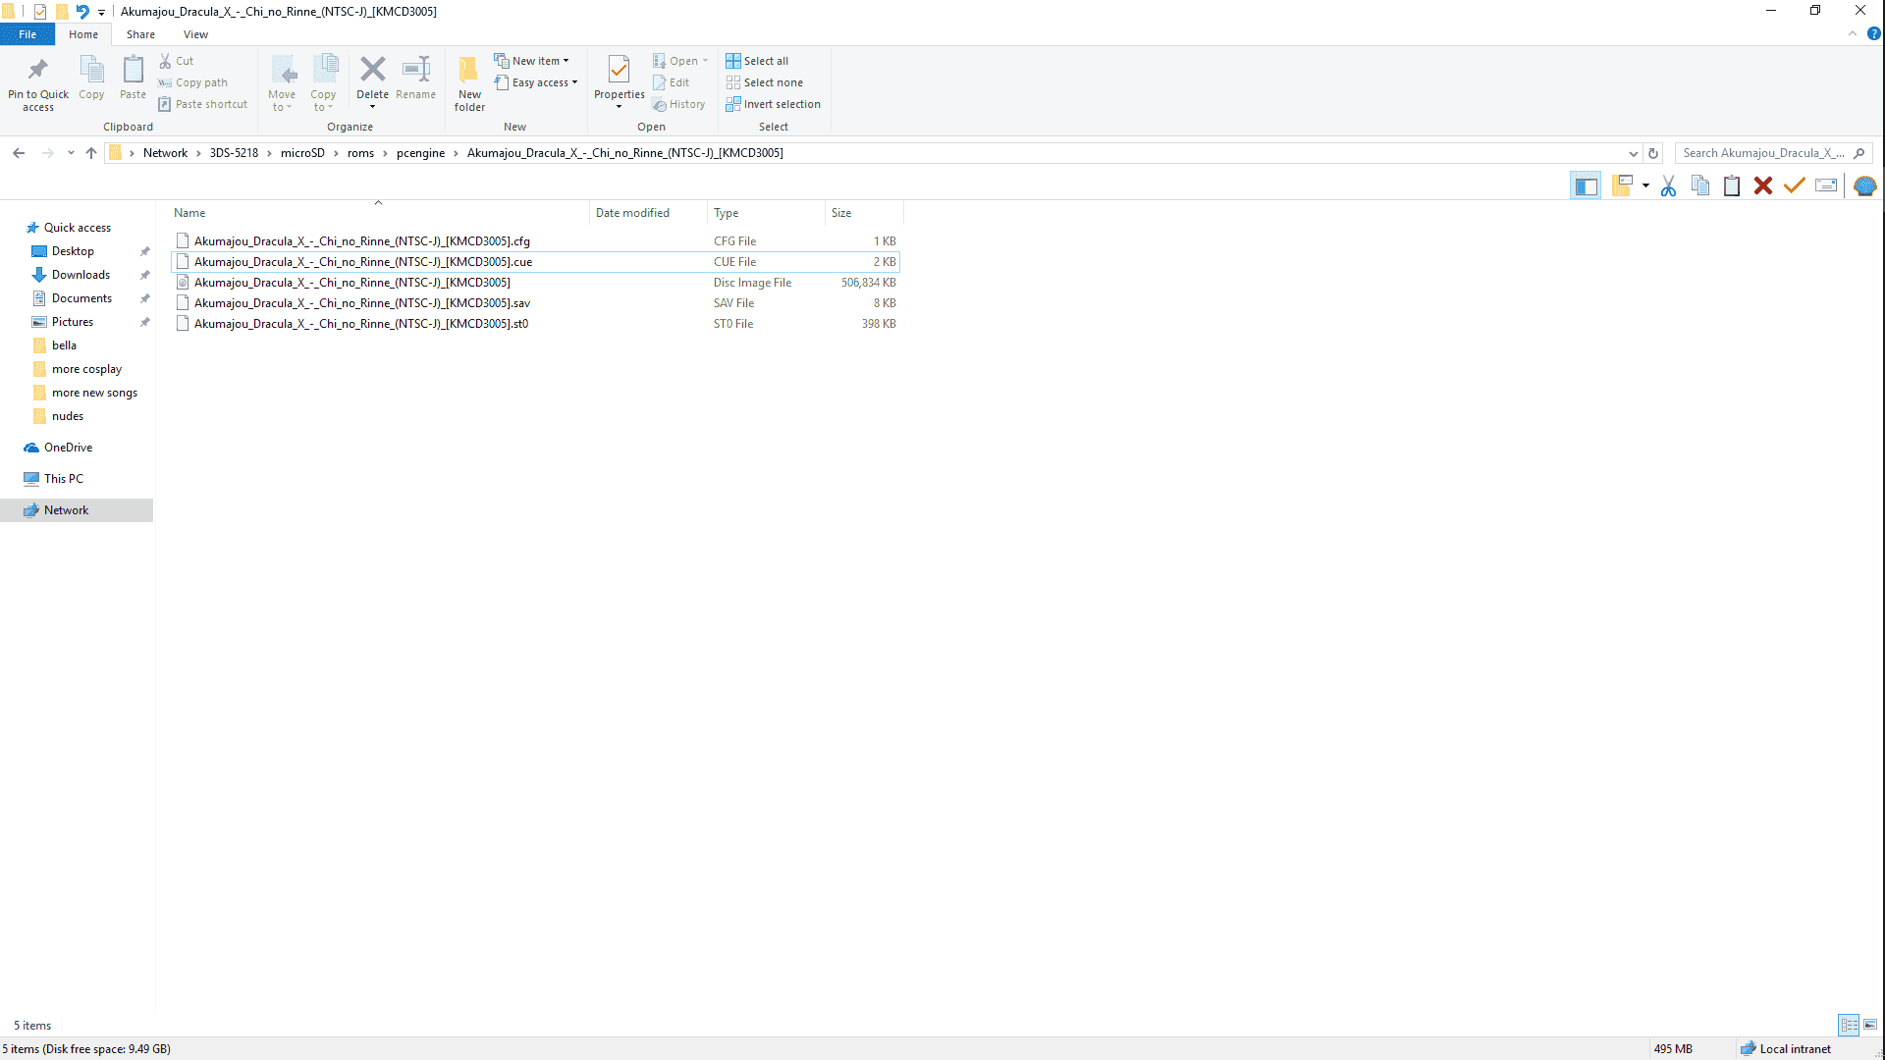The width and height of the screenshot is (1885, 1060).
Task: Click roms in the address breadcrumb
Action: tap(360, 153)
